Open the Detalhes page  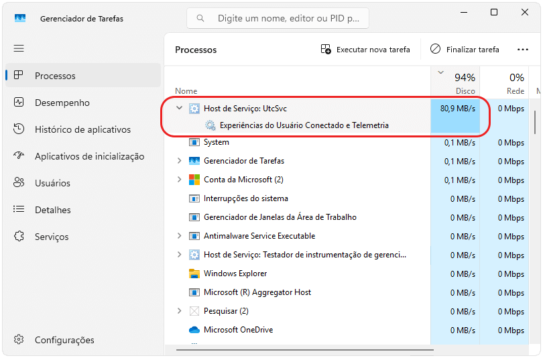(83, 210)
